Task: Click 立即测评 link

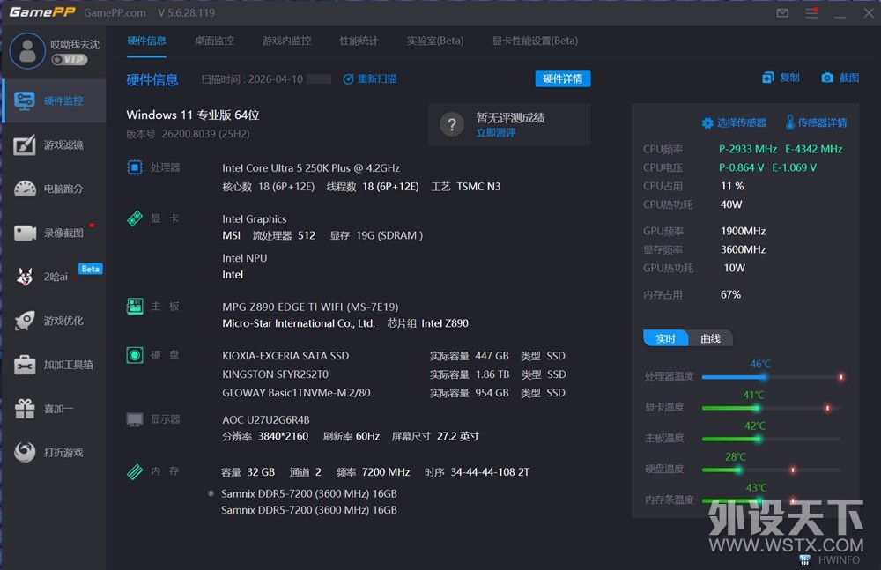Action: coord(495,133)
